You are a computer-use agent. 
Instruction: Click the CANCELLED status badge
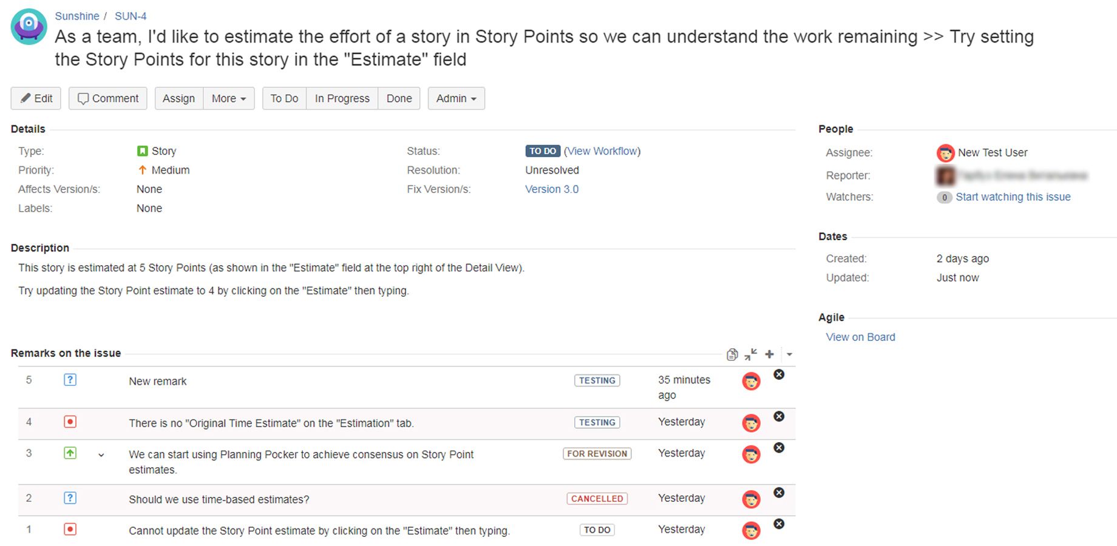[x=597, y=498]
